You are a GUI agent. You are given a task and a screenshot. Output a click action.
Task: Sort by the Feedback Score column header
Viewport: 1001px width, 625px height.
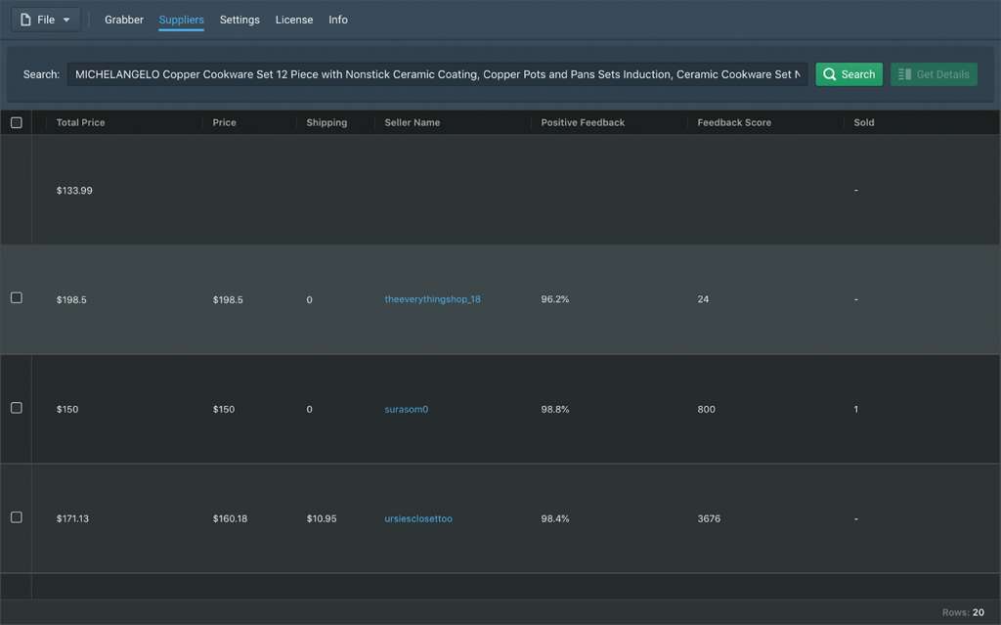coord(734,122)
